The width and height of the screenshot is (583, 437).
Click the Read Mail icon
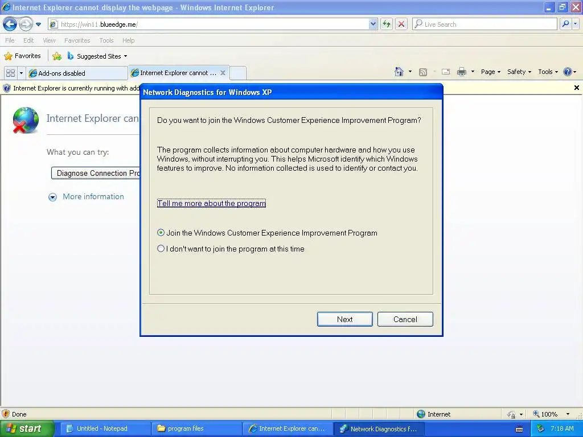[x=446, y=72]
